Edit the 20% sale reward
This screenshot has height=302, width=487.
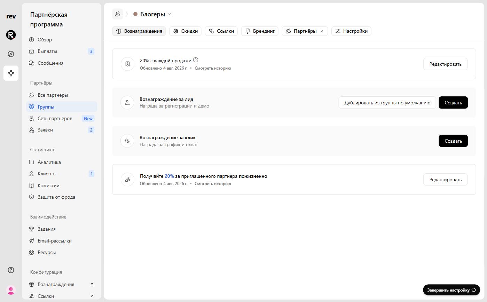pyautogui.click(x=445, y=64)
